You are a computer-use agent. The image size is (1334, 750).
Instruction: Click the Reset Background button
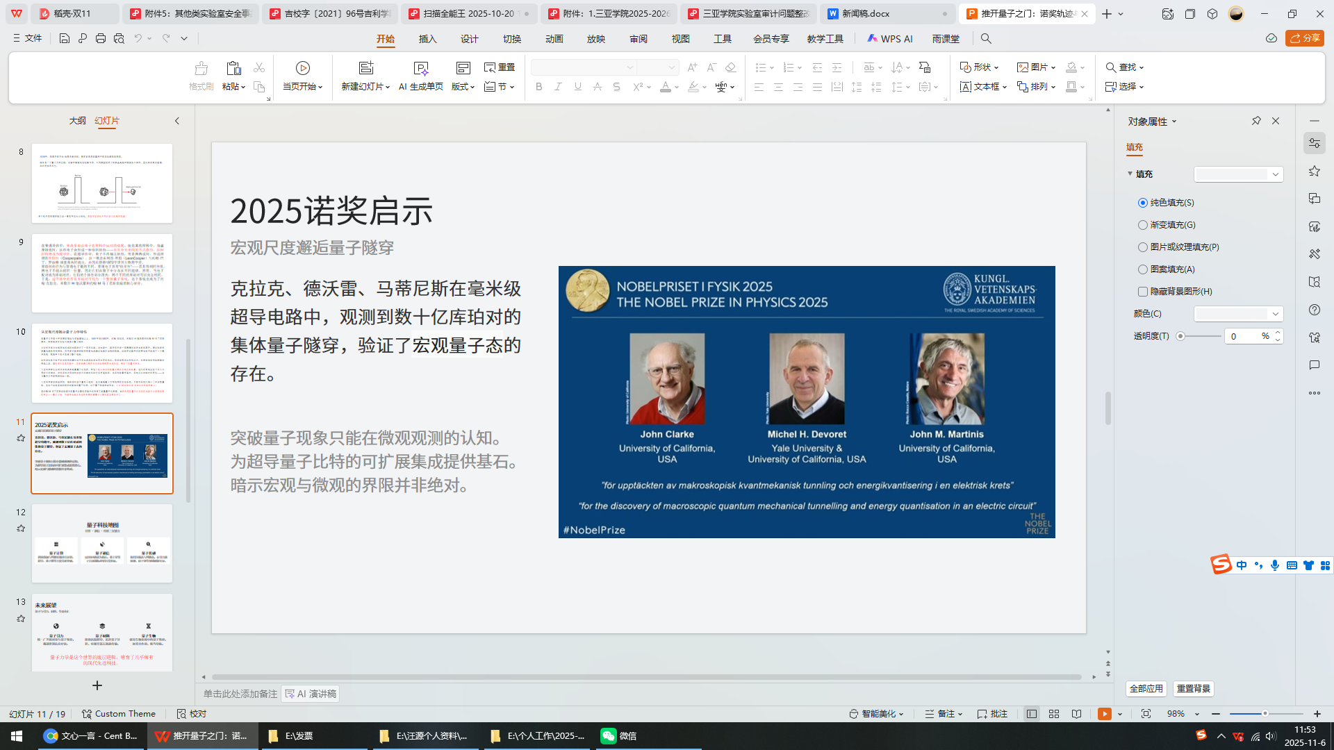point(1194,689)
